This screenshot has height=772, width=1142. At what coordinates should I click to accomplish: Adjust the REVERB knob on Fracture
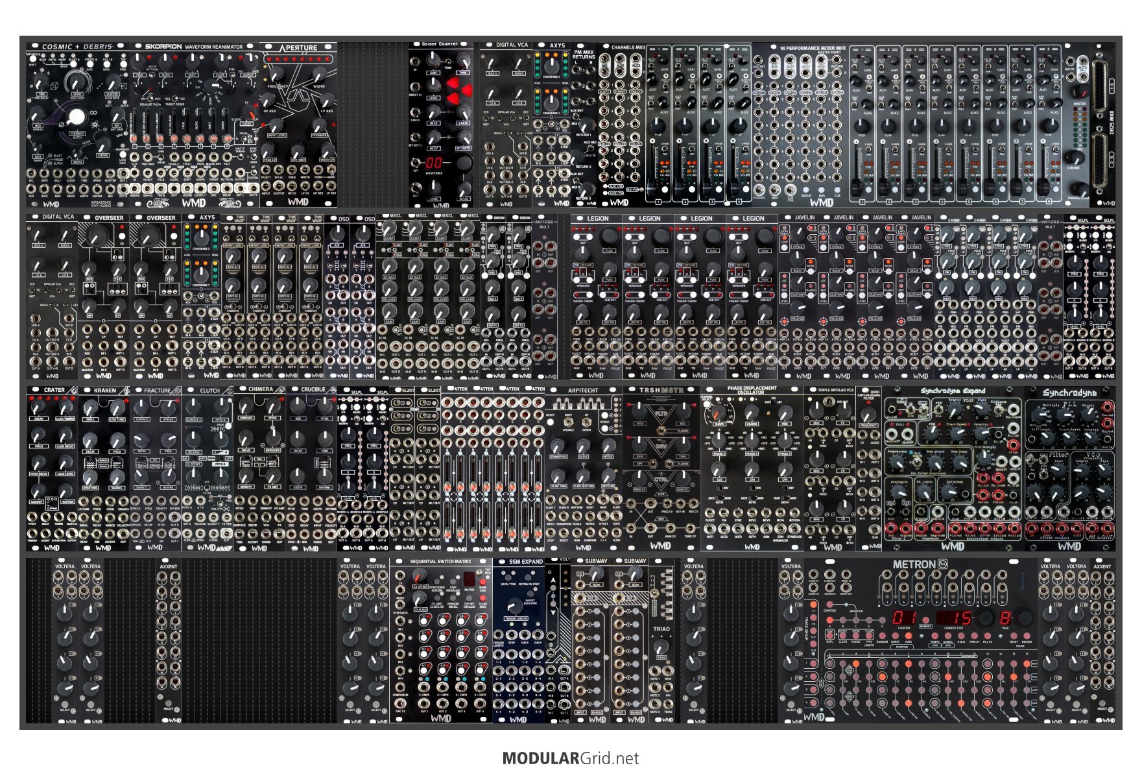coord(169,477)
